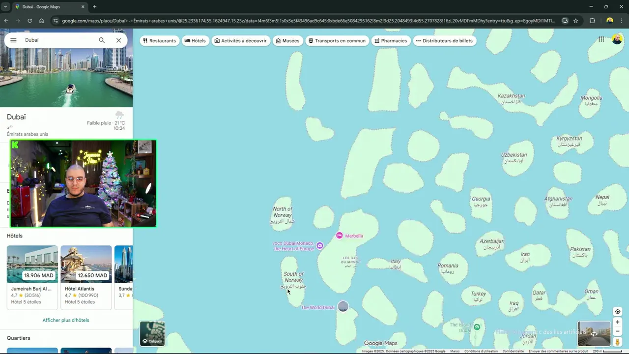Click the voco Dubai Monaco hotel pin
The height and width of the screenshot is (354, 629).
point(320,245)
